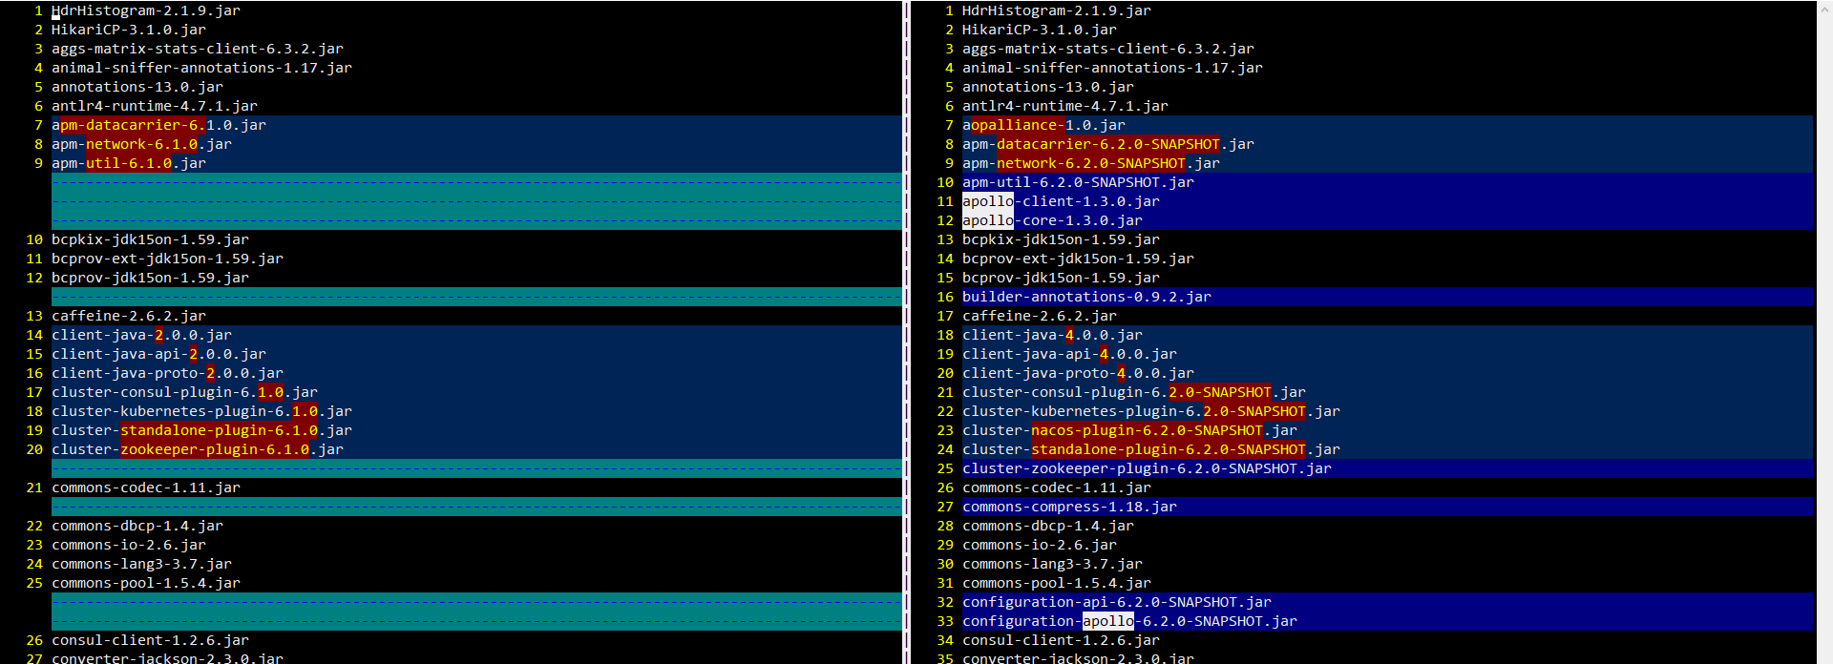Select bcprov-ext-jdk15on-1.59.jar on line 11
This screenshot has width=1833, height=664.
[167, 259]
